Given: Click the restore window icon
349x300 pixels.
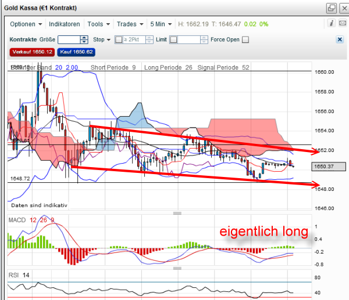Looking at the screenshot, I should point(332,8).
